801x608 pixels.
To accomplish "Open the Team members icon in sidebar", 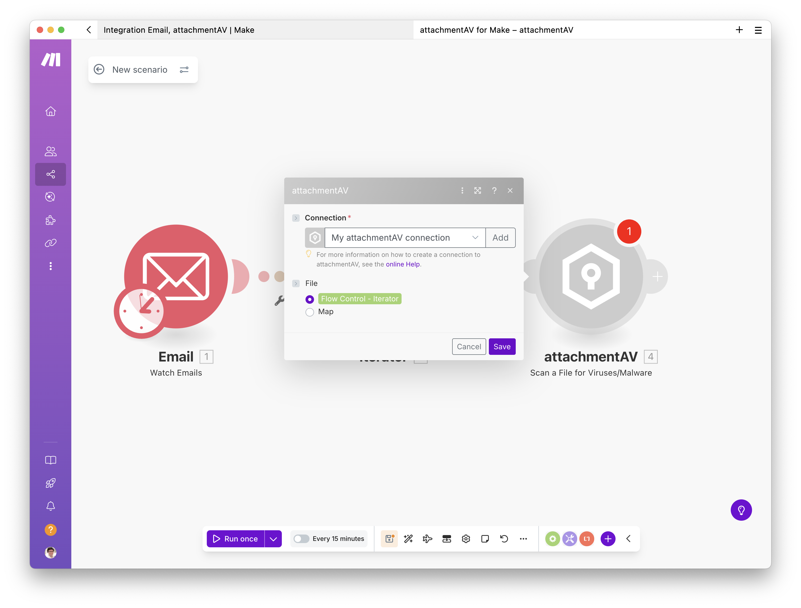I will (50, 151).
